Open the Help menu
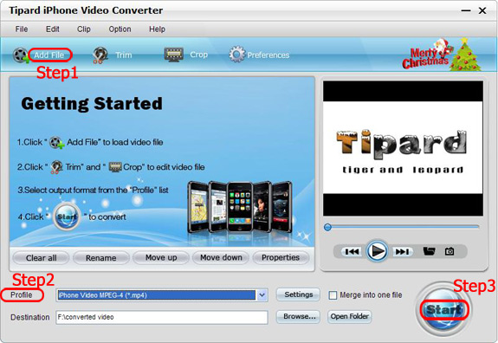The height and width of the screenshot is (343, 498). [157, 29]
